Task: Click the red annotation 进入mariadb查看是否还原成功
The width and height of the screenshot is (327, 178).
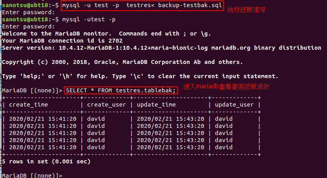Action: (x=226, y=86)
